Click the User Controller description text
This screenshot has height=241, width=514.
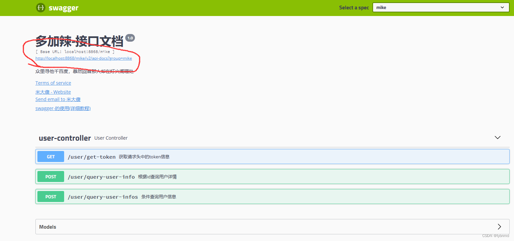coord(111,138)
